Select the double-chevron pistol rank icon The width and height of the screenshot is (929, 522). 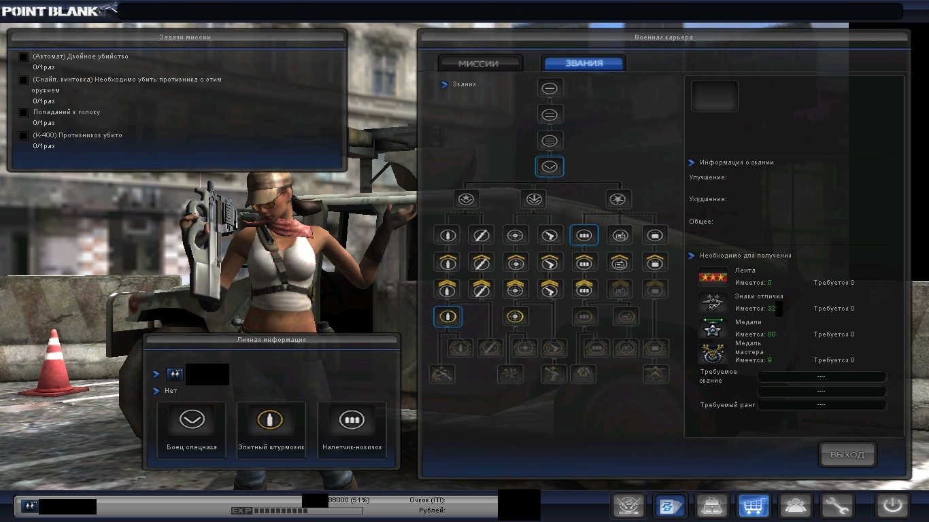pos(550,289)
